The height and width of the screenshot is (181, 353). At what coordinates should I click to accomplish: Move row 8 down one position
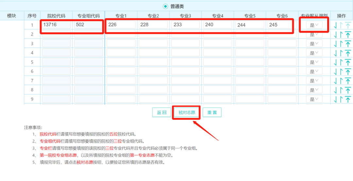pos(336,90)
